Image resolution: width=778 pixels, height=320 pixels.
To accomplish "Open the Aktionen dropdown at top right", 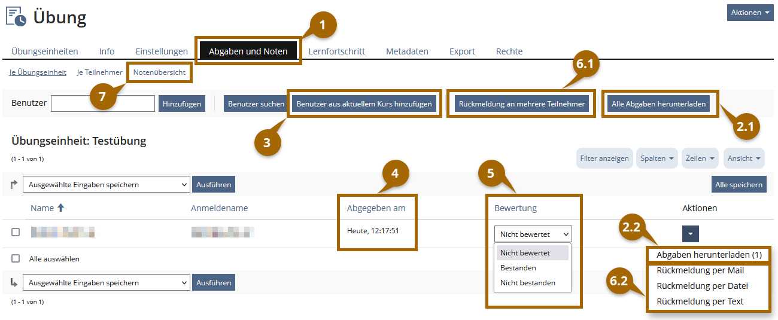I will pos(749,13).
